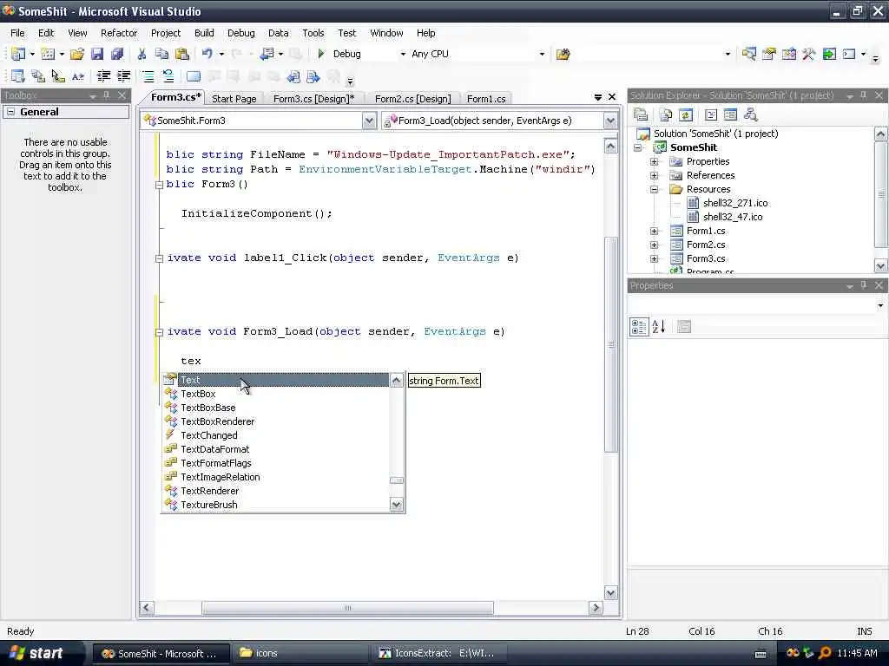Open the active files list dropdown arrow

point(597,97)
